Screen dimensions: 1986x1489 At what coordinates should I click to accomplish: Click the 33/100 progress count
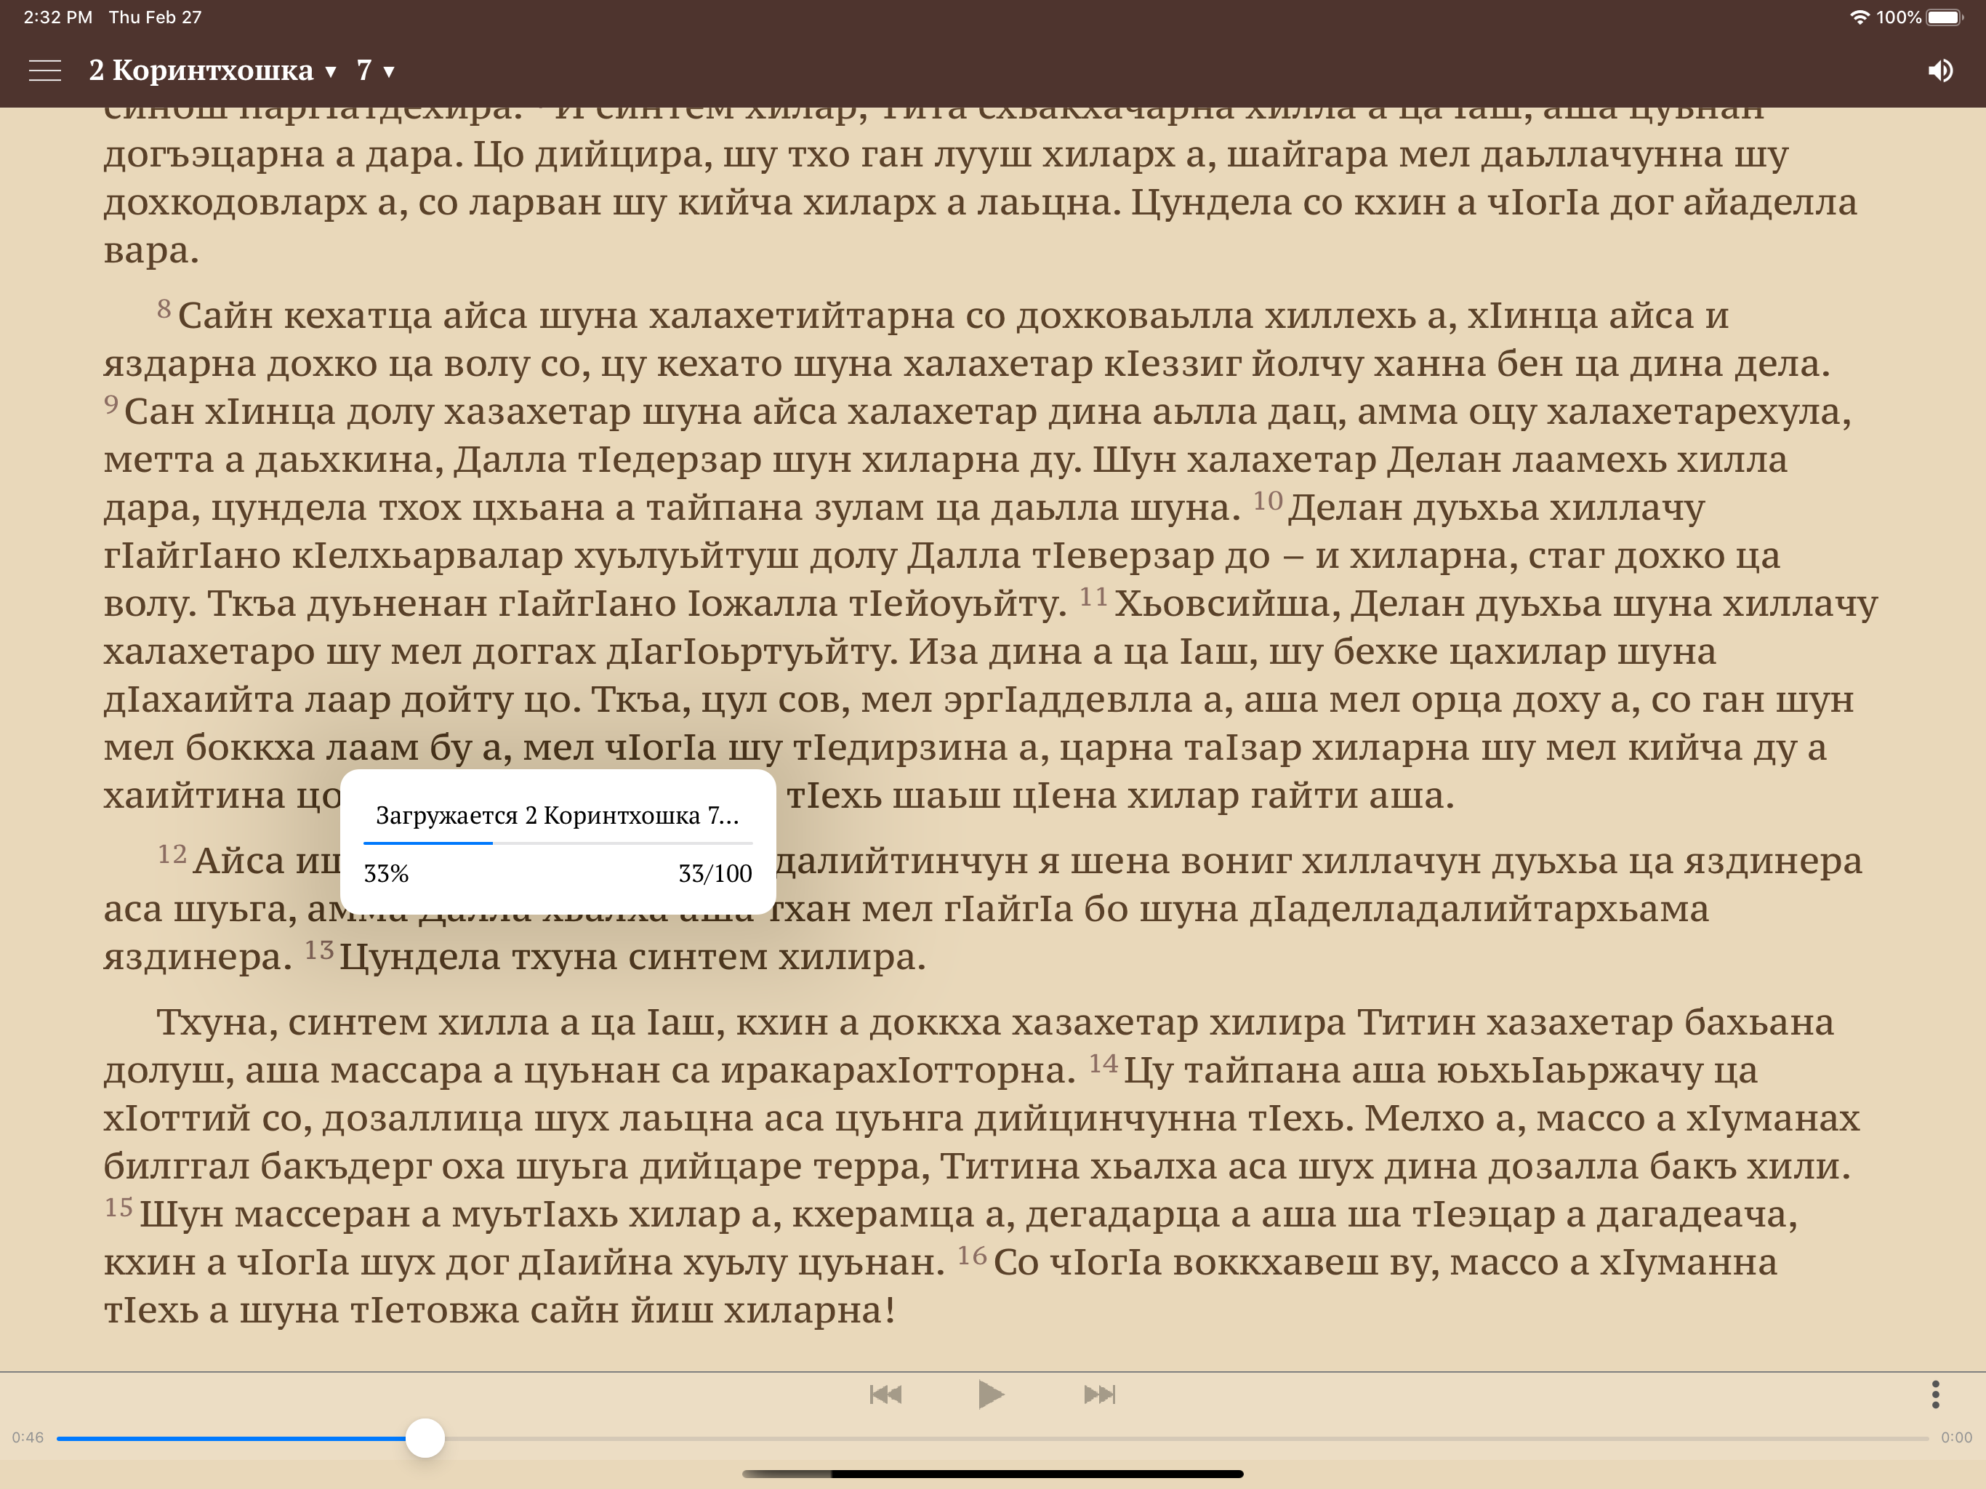point(715,873)
